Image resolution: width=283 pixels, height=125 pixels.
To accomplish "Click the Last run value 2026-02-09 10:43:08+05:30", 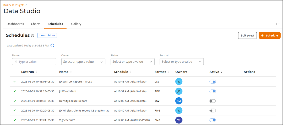I will click(x=38, y=82).
